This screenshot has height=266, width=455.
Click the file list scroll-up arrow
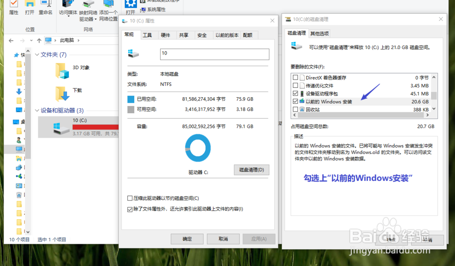[x=434, y=77]
